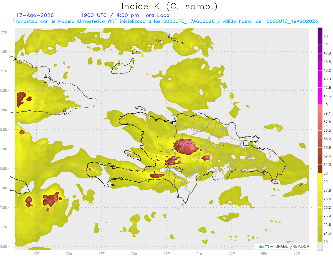
Task: Pick the magenta swatch between 40 and 41.3
Action: click(320, 100)
